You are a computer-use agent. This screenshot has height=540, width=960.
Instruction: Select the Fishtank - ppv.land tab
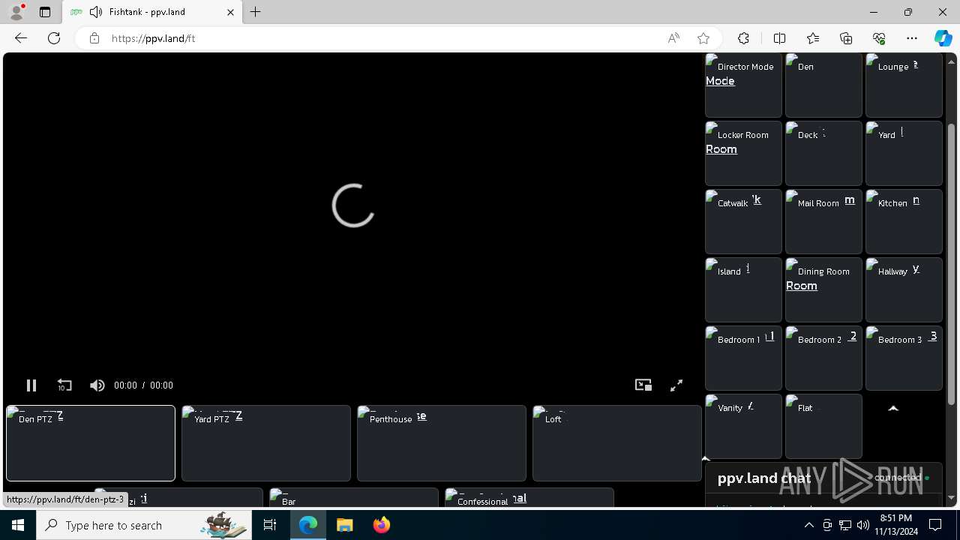coord(152,12)
